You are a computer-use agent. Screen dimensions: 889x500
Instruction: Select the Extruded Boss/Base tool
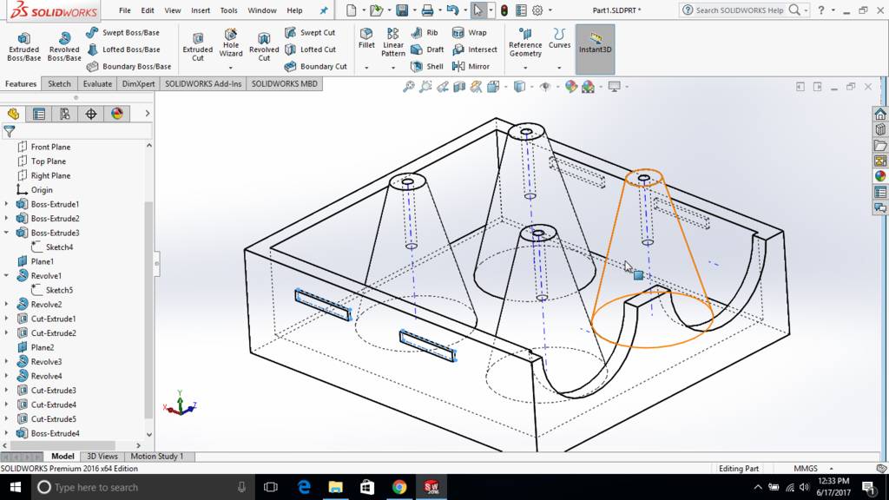coord(23,47)
